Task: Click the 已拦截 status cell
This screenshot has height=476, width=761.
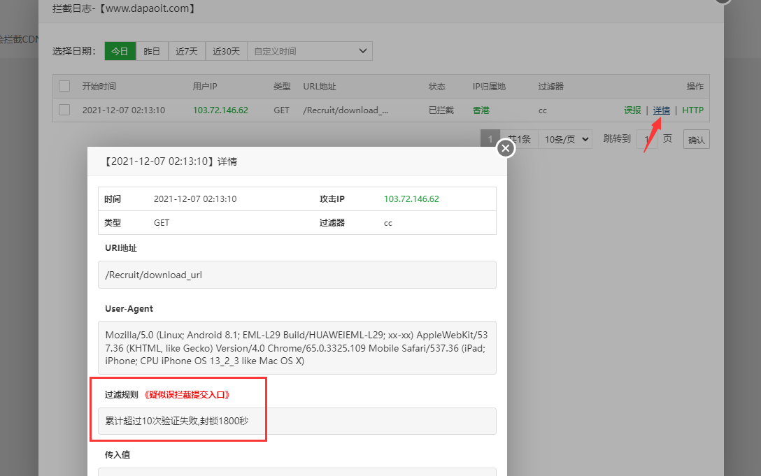Action: [x=441, y=110]
